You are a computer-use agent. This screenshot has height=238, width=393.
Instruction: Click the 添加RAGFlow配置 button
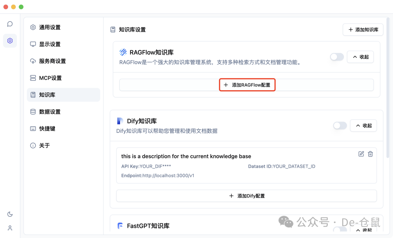tap(247, 84)
